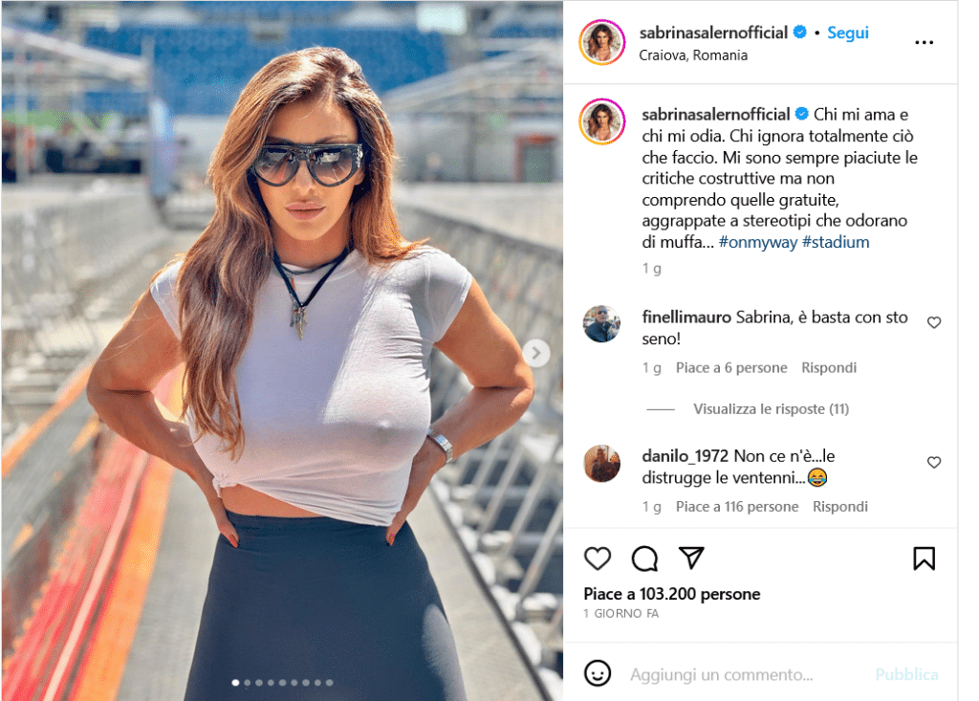View who liked: Piace a 103.200 persone
The image size is (979, 701).
pyautogui.click(x=672, y=594)
